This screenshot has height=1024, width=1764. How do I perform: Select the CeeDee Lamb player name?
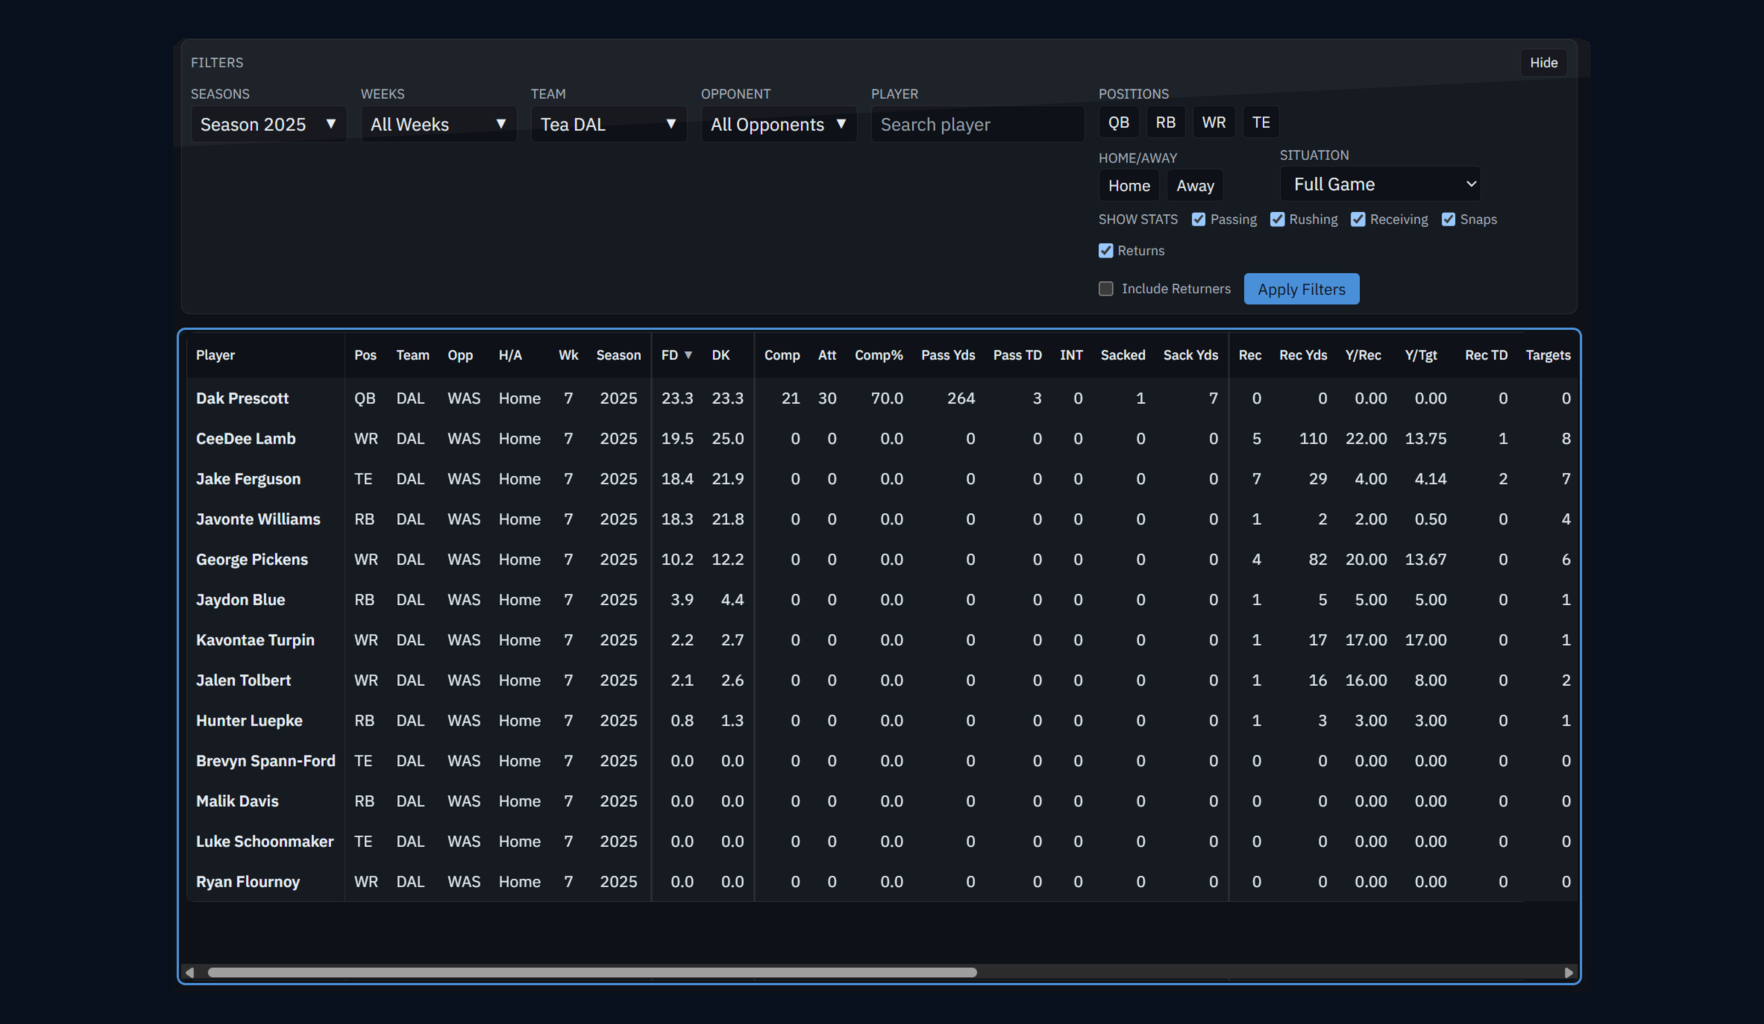(x=246, y=439)
